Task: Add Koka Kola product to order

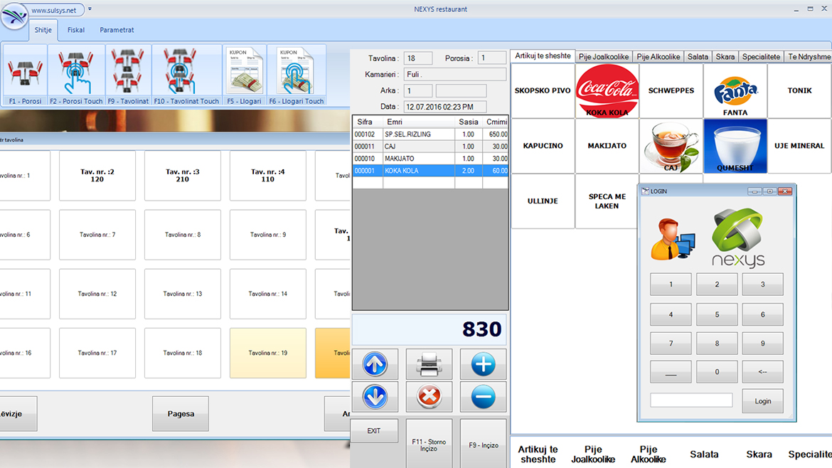Action: 607,91
